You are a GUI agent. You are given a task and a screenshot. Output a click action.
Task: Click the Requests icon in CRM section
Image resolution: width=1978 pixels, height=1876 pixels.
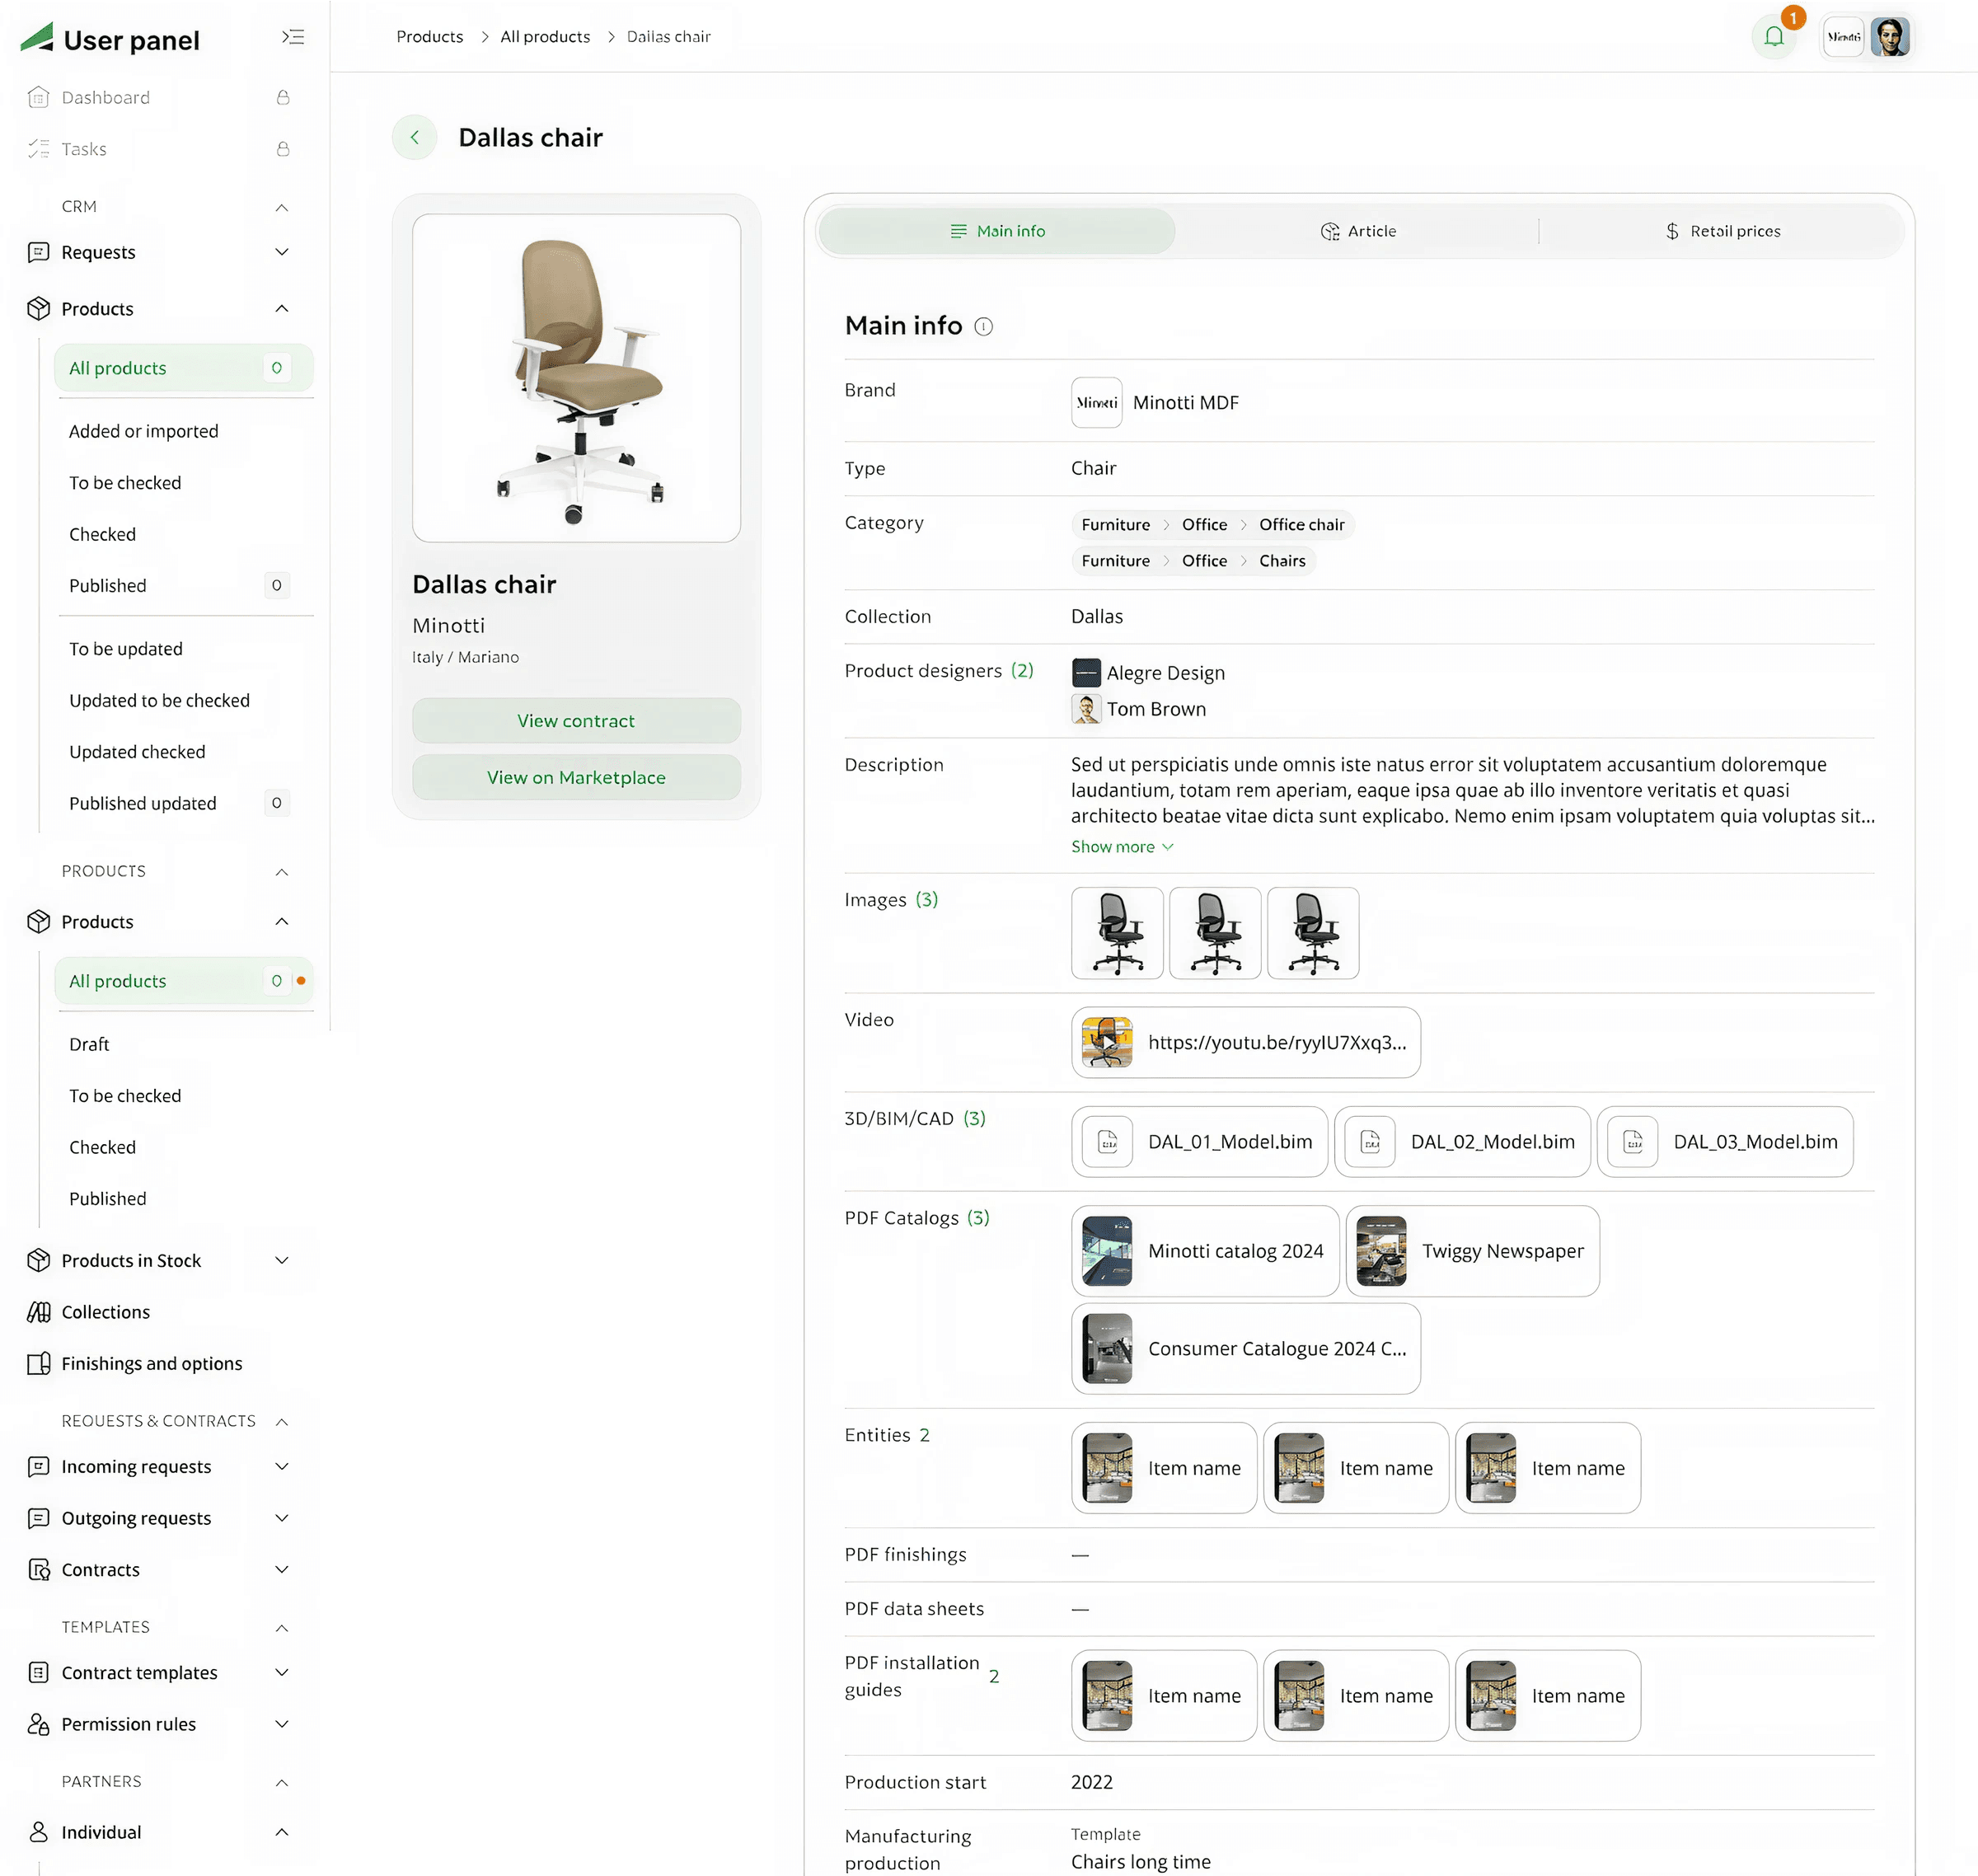tap(38, 252)
